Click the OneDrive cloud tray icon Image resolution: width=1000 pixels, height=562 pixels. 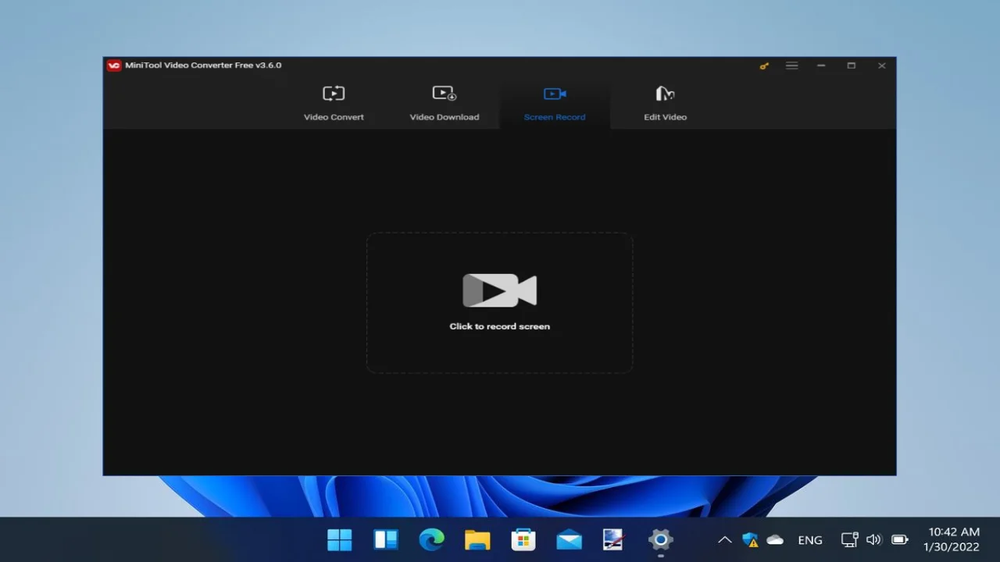(x=775, y=539)
